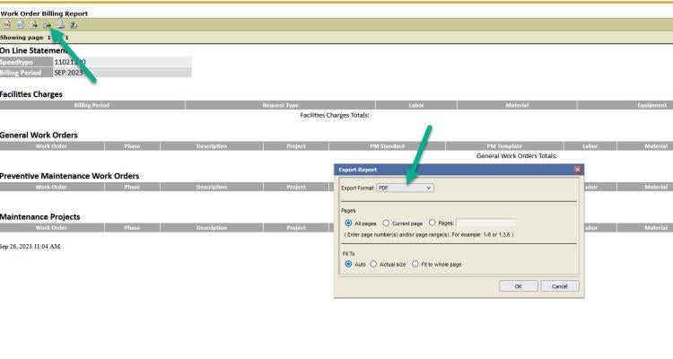Click Work Order header under Maintenance Projects
673x359 pixels.
click(51, 228)
